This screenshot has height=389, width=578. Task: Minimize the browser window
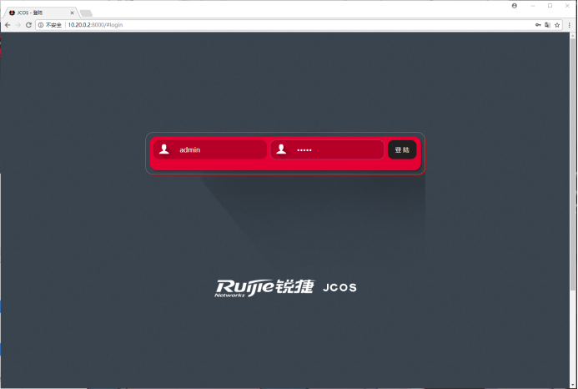coord(533,6)
